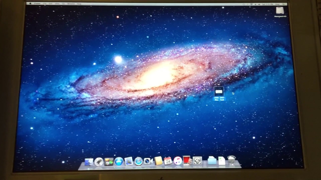Open Address Book in the Dock
Image resolution: width=321 pixels, height=180 pixels.
pos(158,161)
